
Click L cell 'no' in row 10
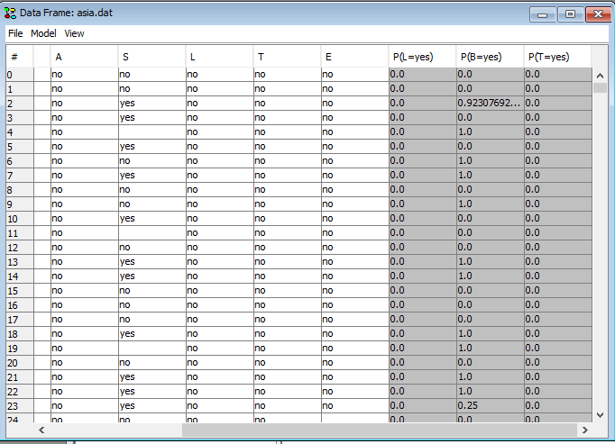(220, 218)
